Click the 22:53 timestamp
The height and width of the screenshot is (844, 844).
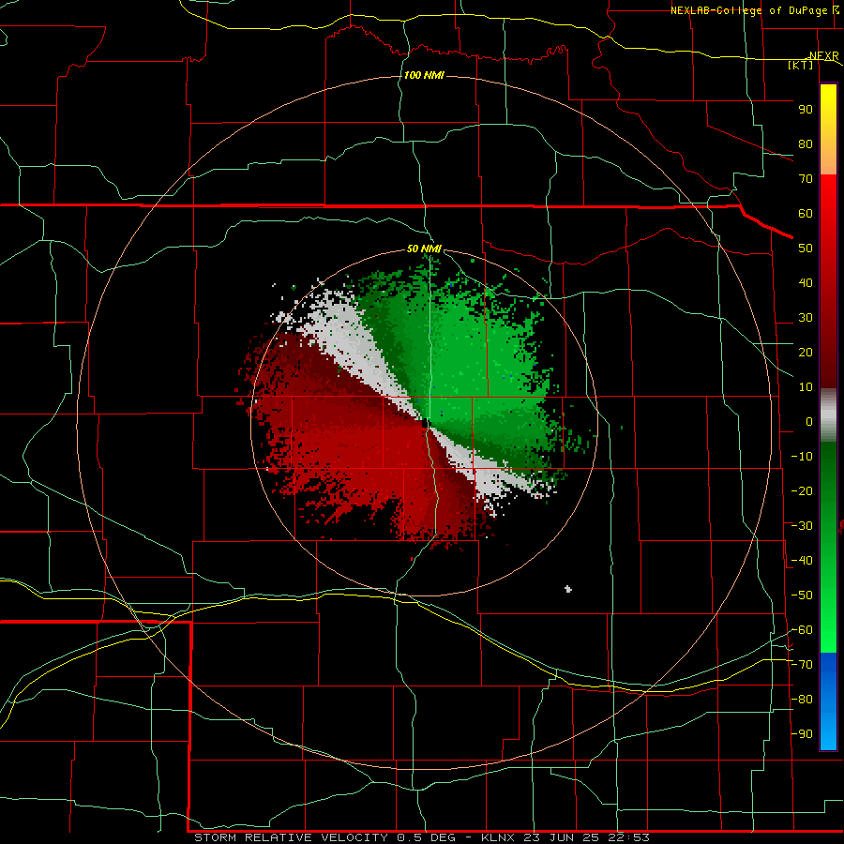tap(629, 837)
